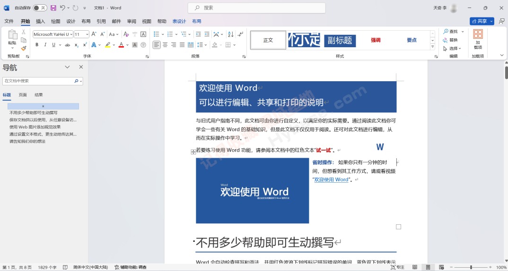
Task: Click the yellow text highlight color button
Action: (107, 45)
